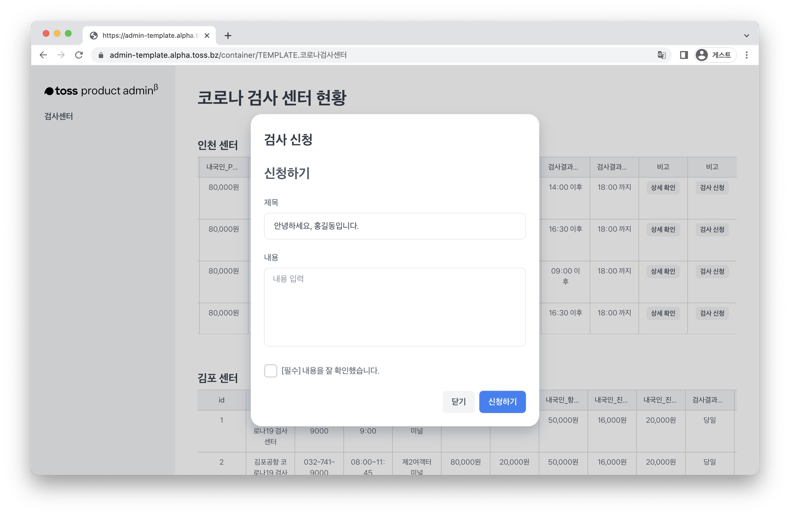Select 검사센터 in the sidebar menu
790x516 pixels.
point(59,116)
